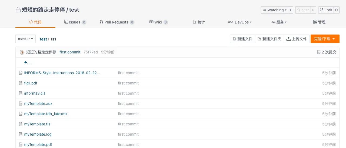Open INFORMS-Style-Instructions-2016-02-22 file
346x148 pixels.
coord(62,73)
